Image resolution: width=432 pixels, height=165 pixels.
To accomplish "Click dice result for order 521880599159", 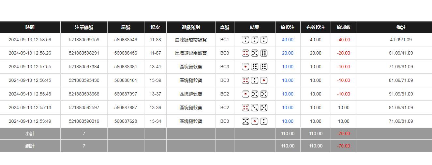I will [x=255, y=40].
